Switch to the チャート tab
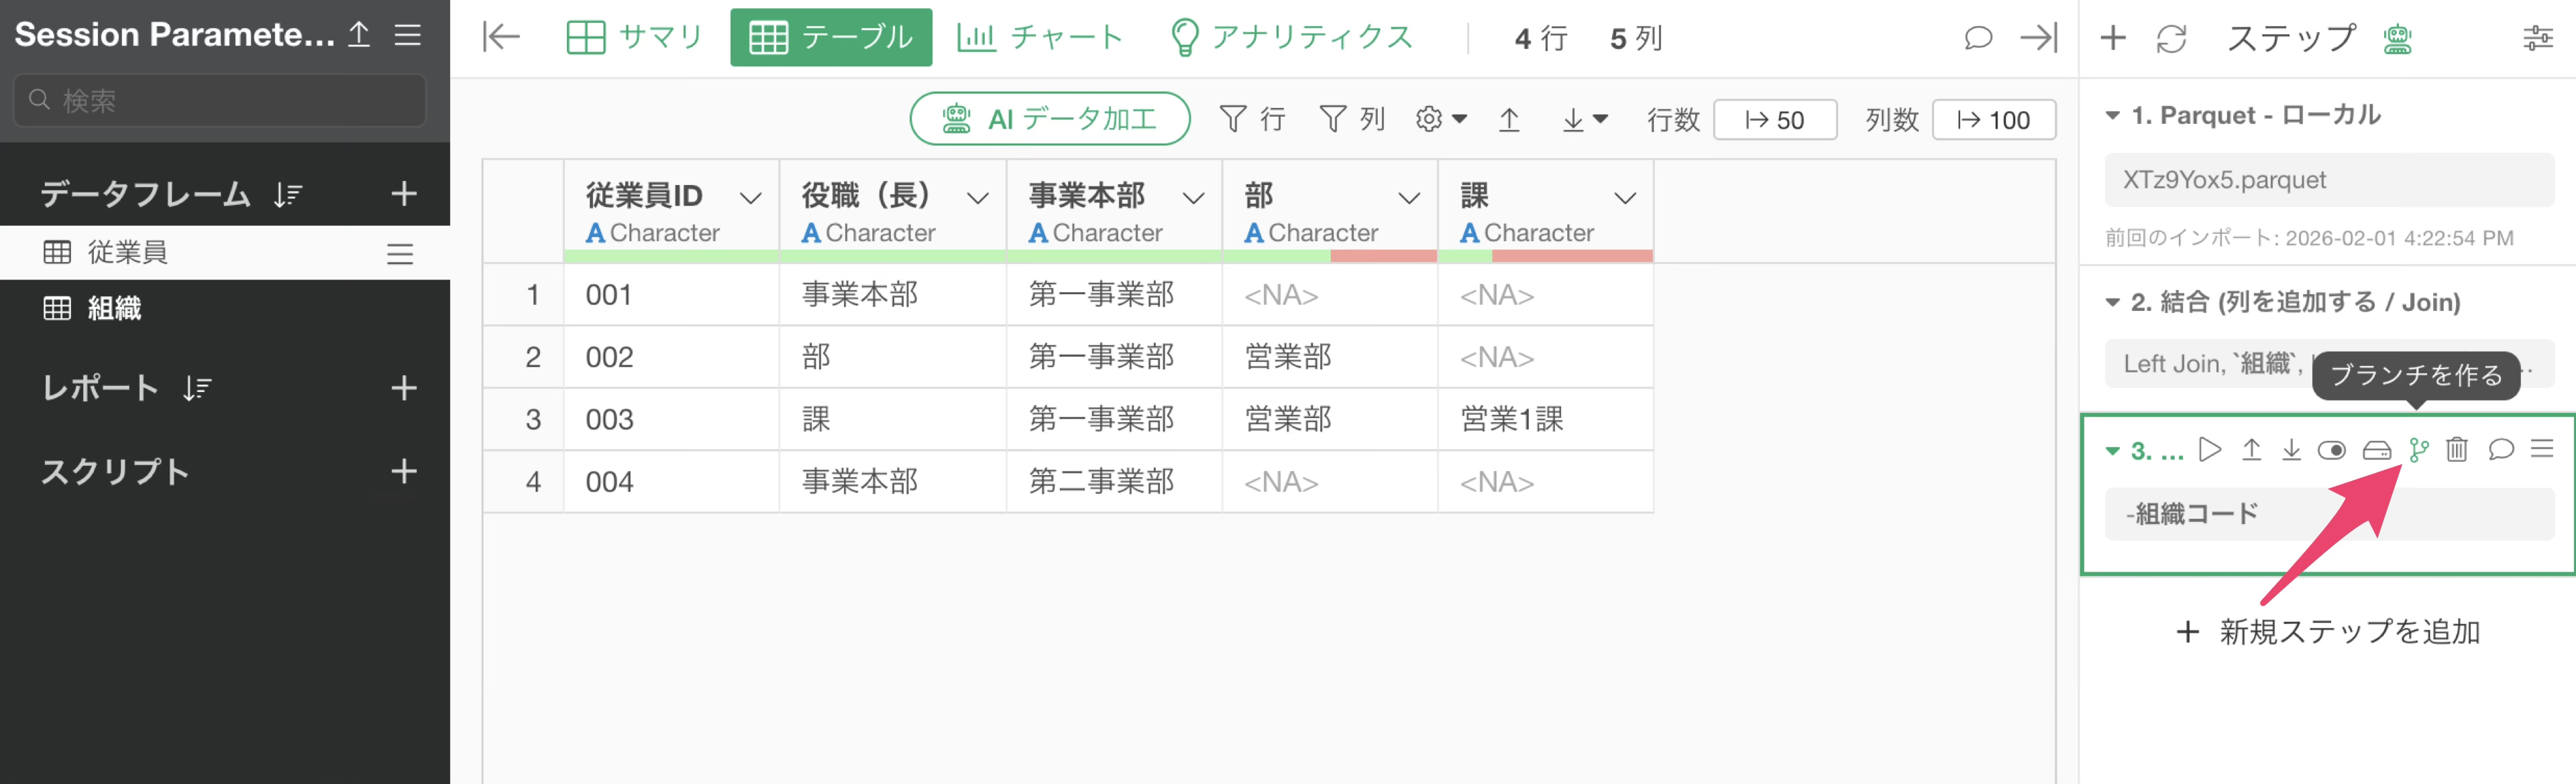 pyautogui.click(x=1040, y=38)
